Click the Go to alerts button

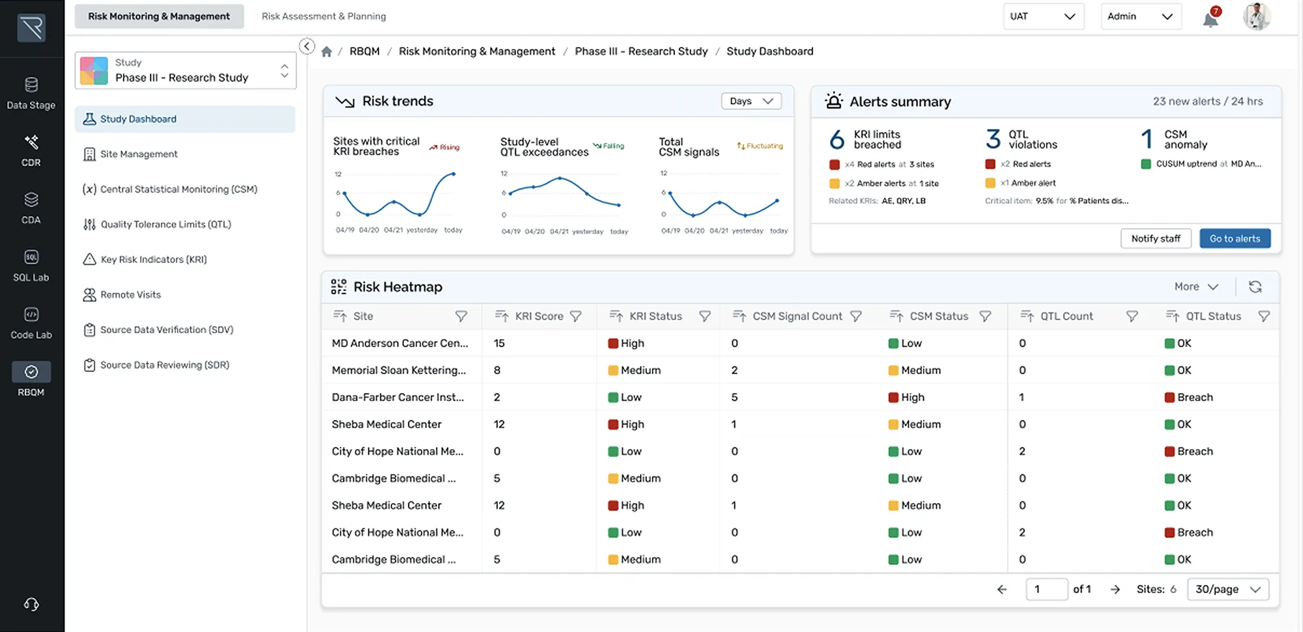click(1235, 238)
